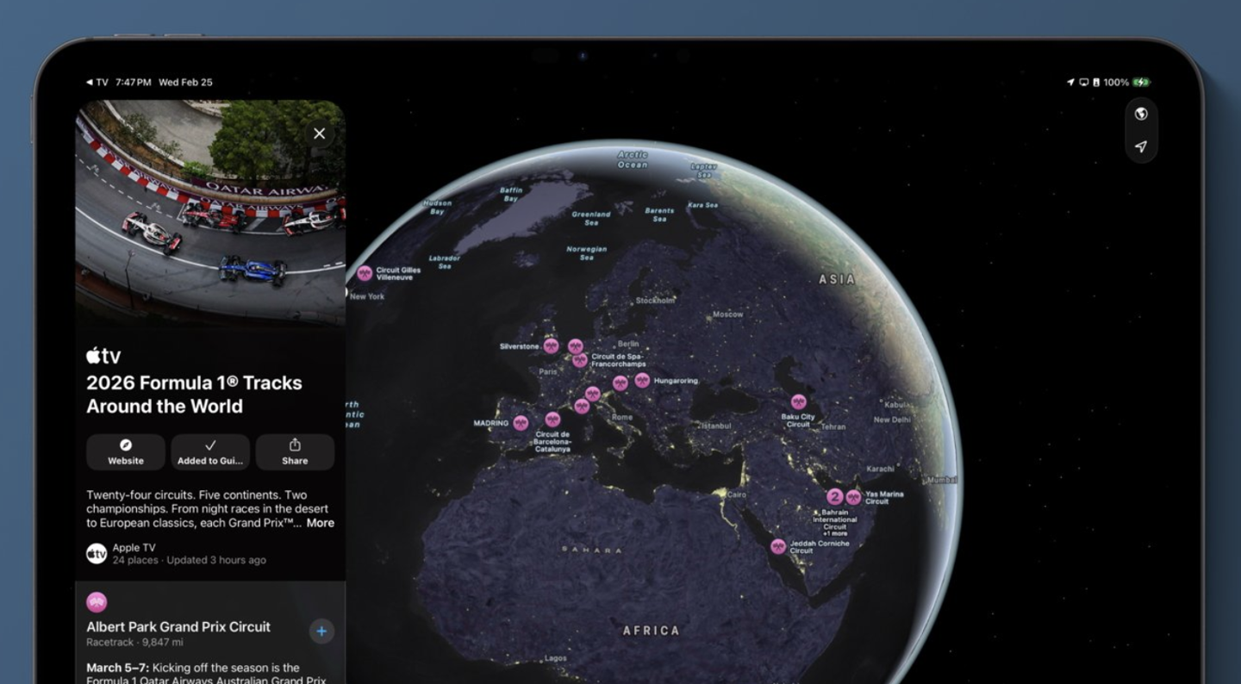The width and height of the screenshot is (1241, 684).
Task: Open the map mode globe button
Action: [x=1141, y=114]
